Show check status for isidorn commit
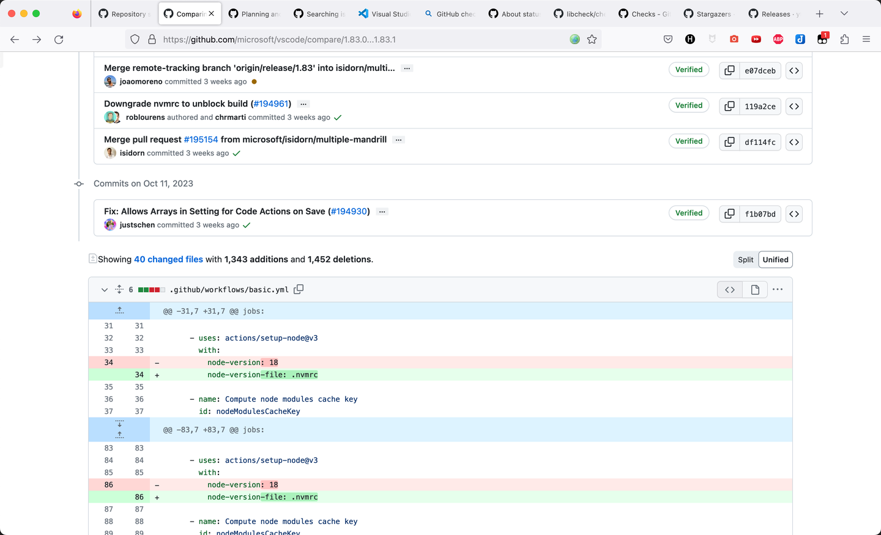This screenshot has height=535, width=881. tap(237, 153)
